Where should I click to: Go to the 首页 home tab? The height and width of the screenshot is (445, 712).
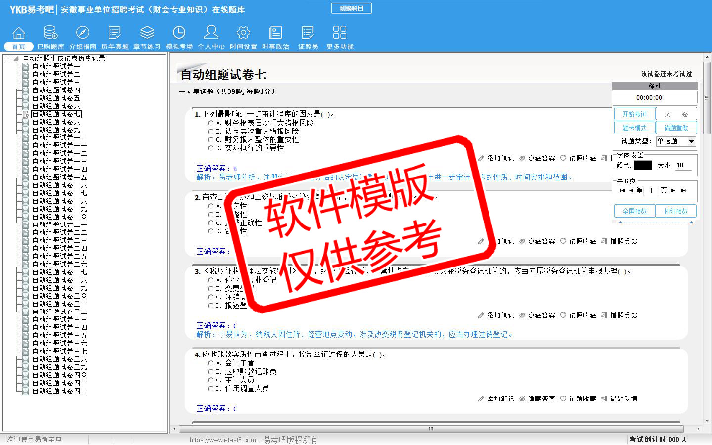(x=19, y=46)
